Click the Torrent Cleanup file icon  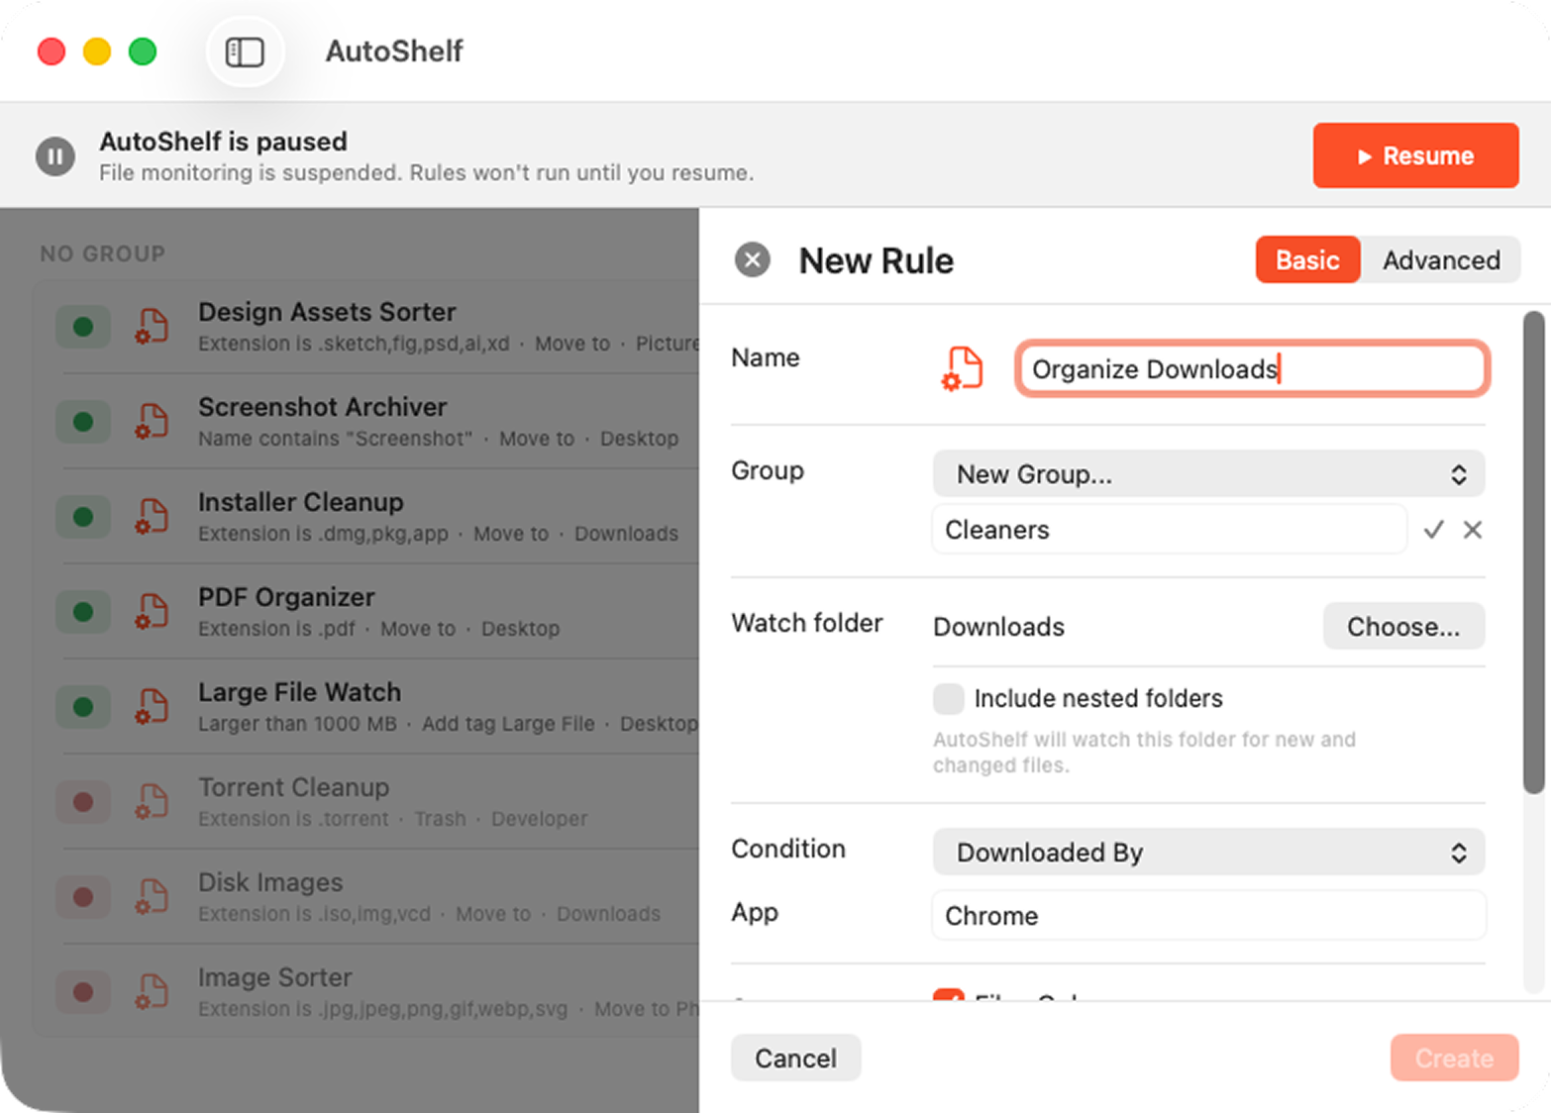152,802
